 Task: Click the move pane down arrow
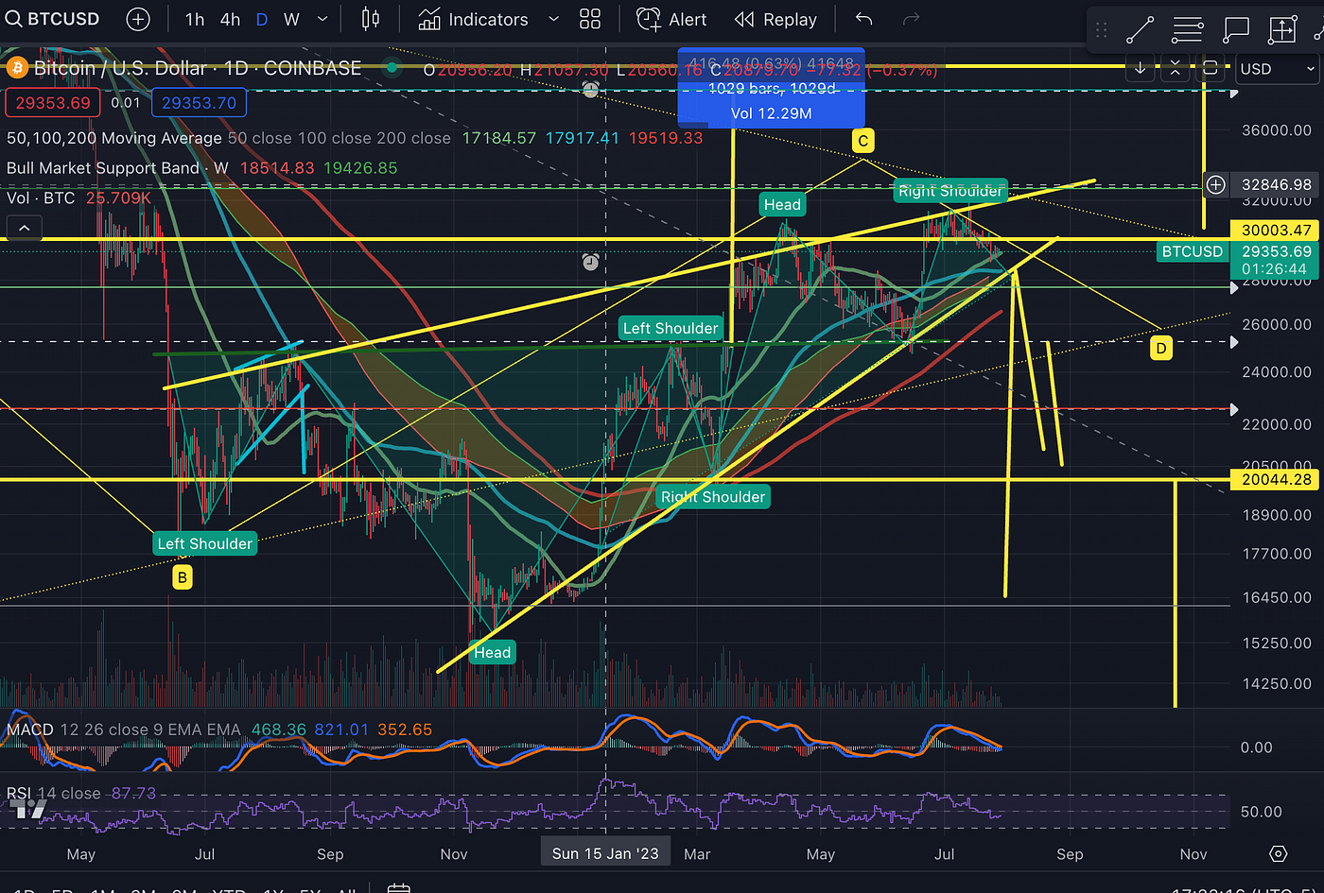[1141, 68]
